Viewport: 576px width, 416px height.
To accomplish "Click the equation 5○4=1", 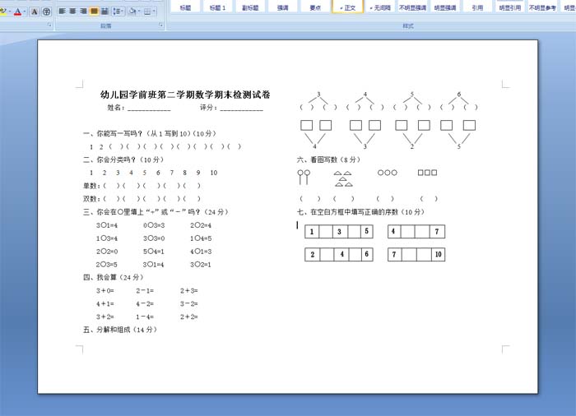I will 154,252.
